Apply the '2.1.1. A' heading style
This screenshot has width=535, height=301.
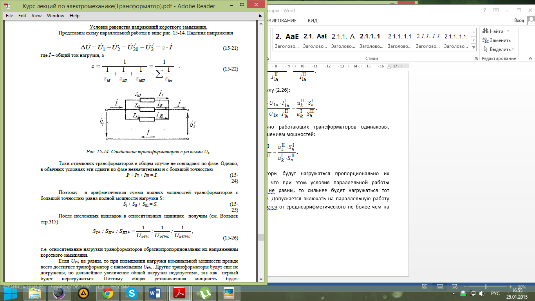[343, 40]
